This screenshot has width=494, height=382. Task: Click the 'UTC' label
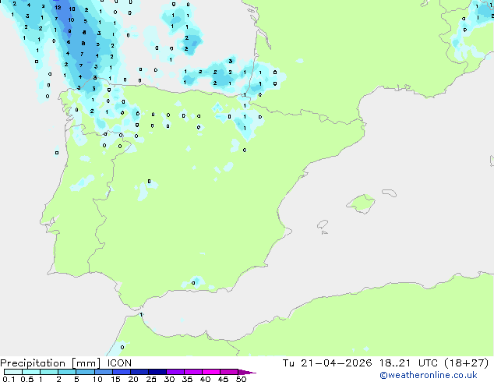point(428,363)
